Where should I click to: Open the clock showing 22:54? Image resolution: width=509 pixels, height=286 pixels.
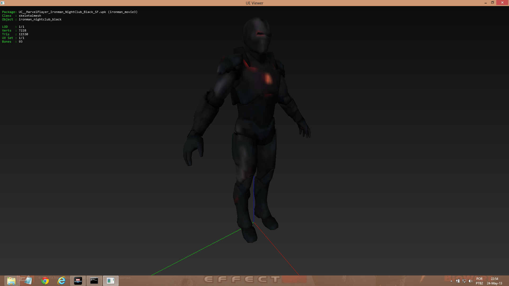click(x=494, y=281)
